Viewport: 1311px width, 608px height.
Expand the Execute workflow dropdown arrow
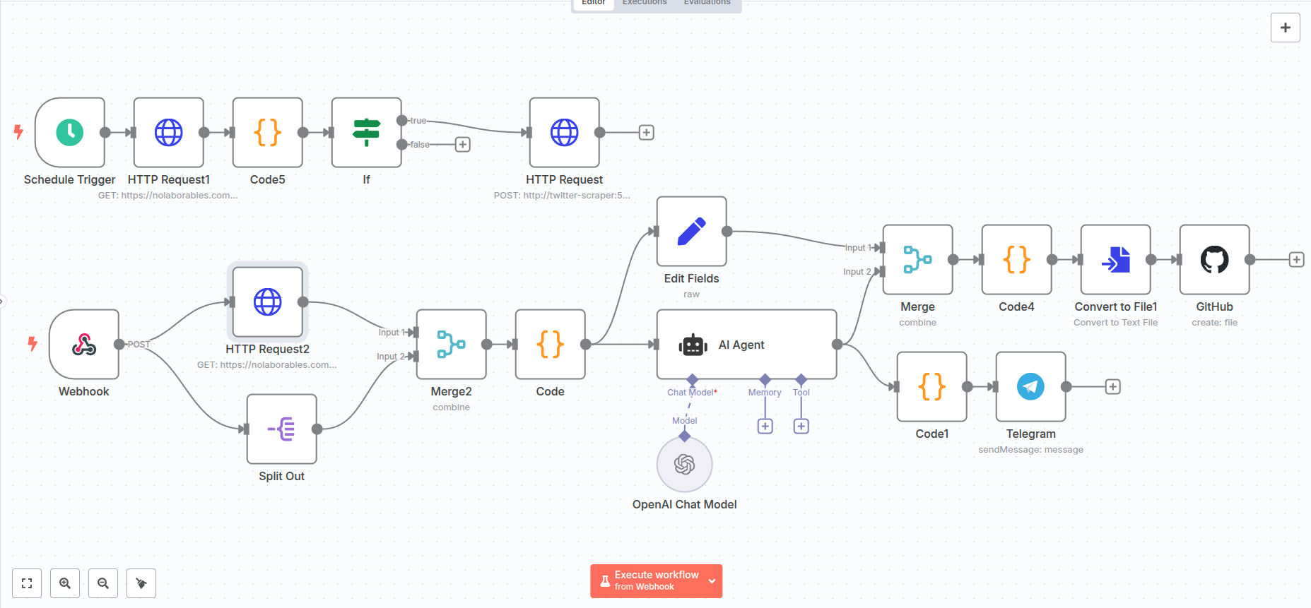712,581
